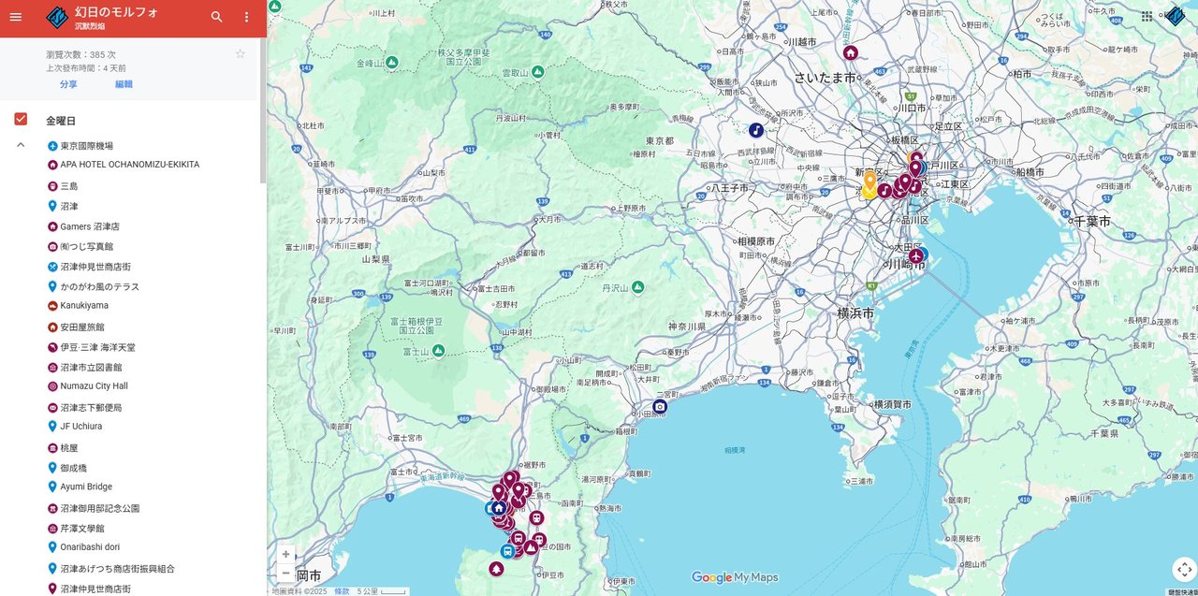1198x596 pixels.
Task: Open the search icon in the red header
Action: (217, 17)
